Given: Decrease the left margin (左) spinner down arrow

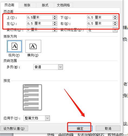Looking at the screenshot, I should pos(55,25).
